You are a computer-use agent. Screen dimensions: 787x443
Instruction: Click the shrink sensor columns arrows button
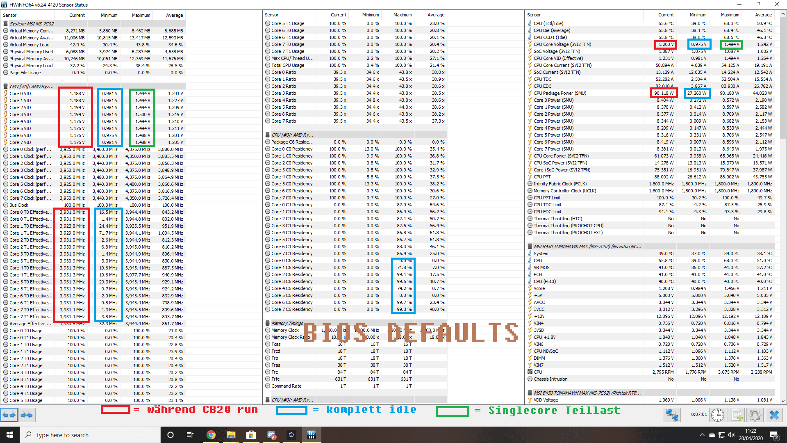pyautogui.click(x=27, y=415)
